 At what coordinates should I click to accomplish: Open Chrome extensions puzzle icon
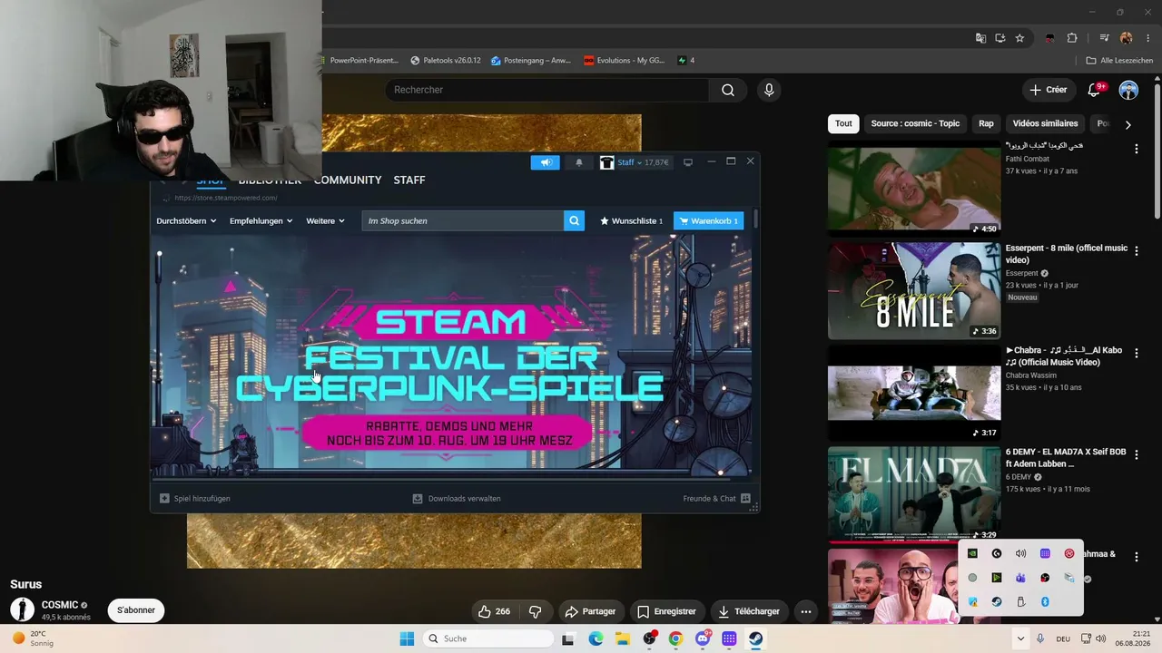click(x=1072, y=38)
